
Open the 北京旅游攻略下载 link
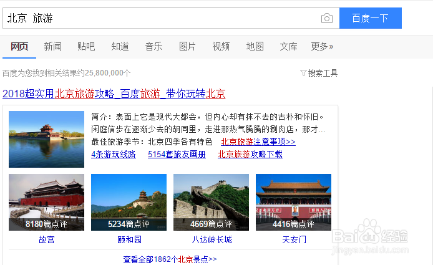(250, 154)
